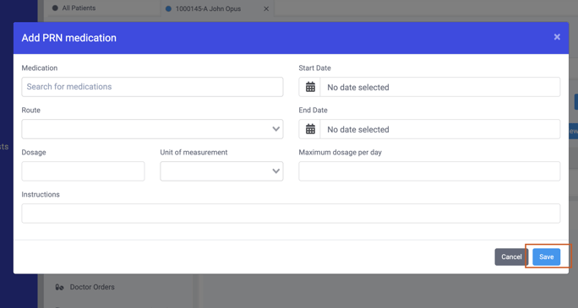578x308 pixels.
Task: Select the 1000145-A John Opus tab
Action: tap(208, 8)
